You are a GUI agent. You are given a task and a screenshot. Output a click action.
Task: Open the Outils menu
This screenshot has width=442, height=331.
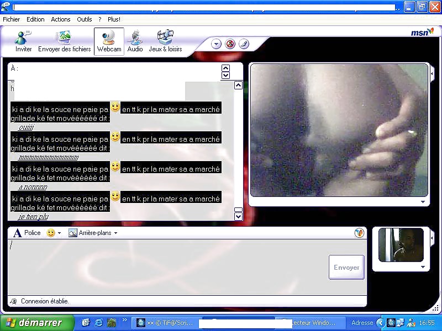(85, 19)
